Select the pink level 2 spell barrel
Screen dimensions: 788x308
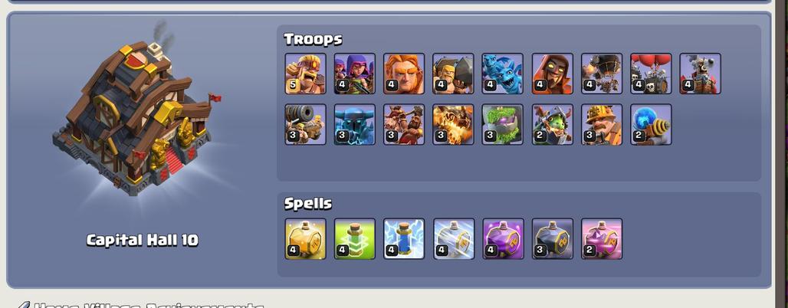(602, 239)
